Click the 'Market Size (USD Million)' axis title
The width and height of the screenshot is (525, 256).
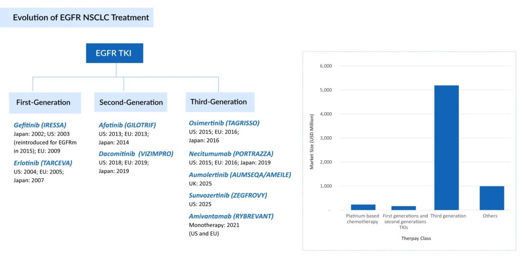click(x=312, y=142)
